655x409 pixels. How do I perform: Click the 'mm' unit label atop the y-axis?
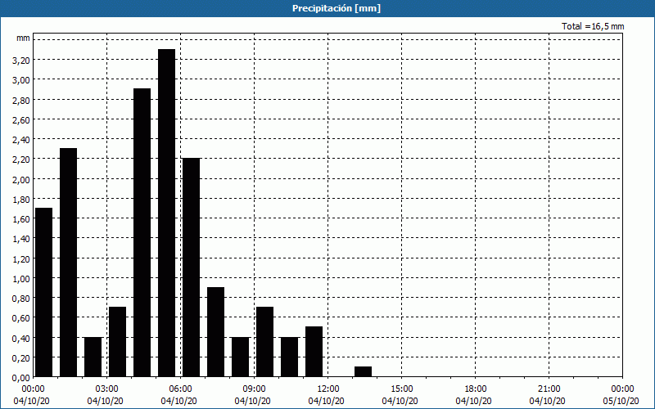click(x=23, y=38)
